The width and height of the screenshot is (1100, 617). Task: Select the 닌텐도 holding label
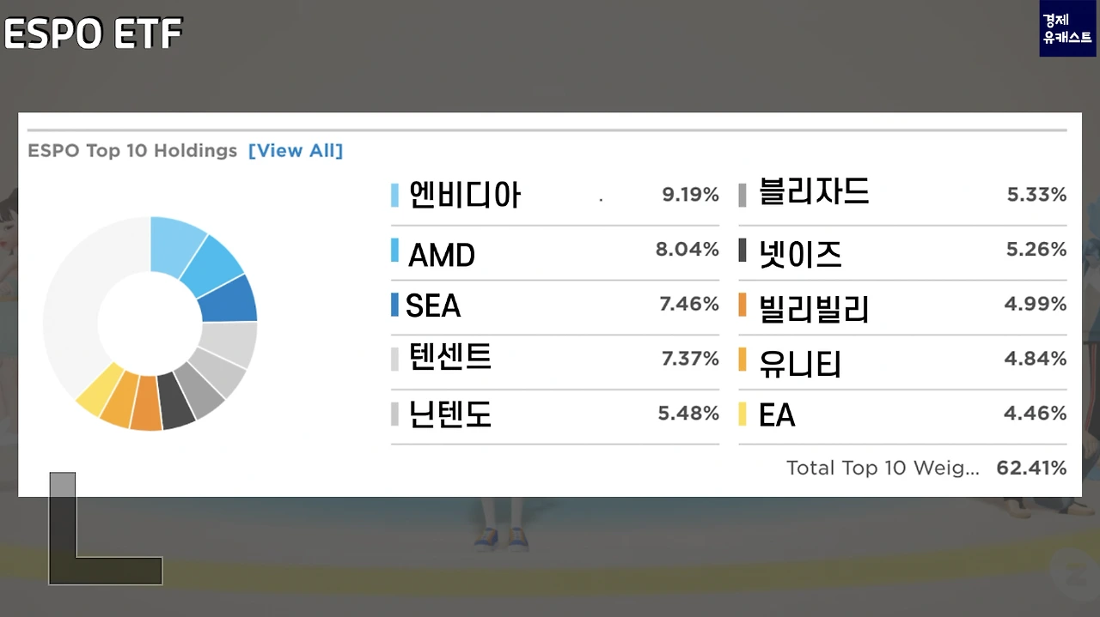coord(449,414)
